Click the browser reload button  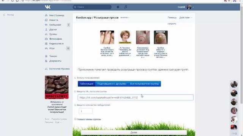click(x=13, y=1)
